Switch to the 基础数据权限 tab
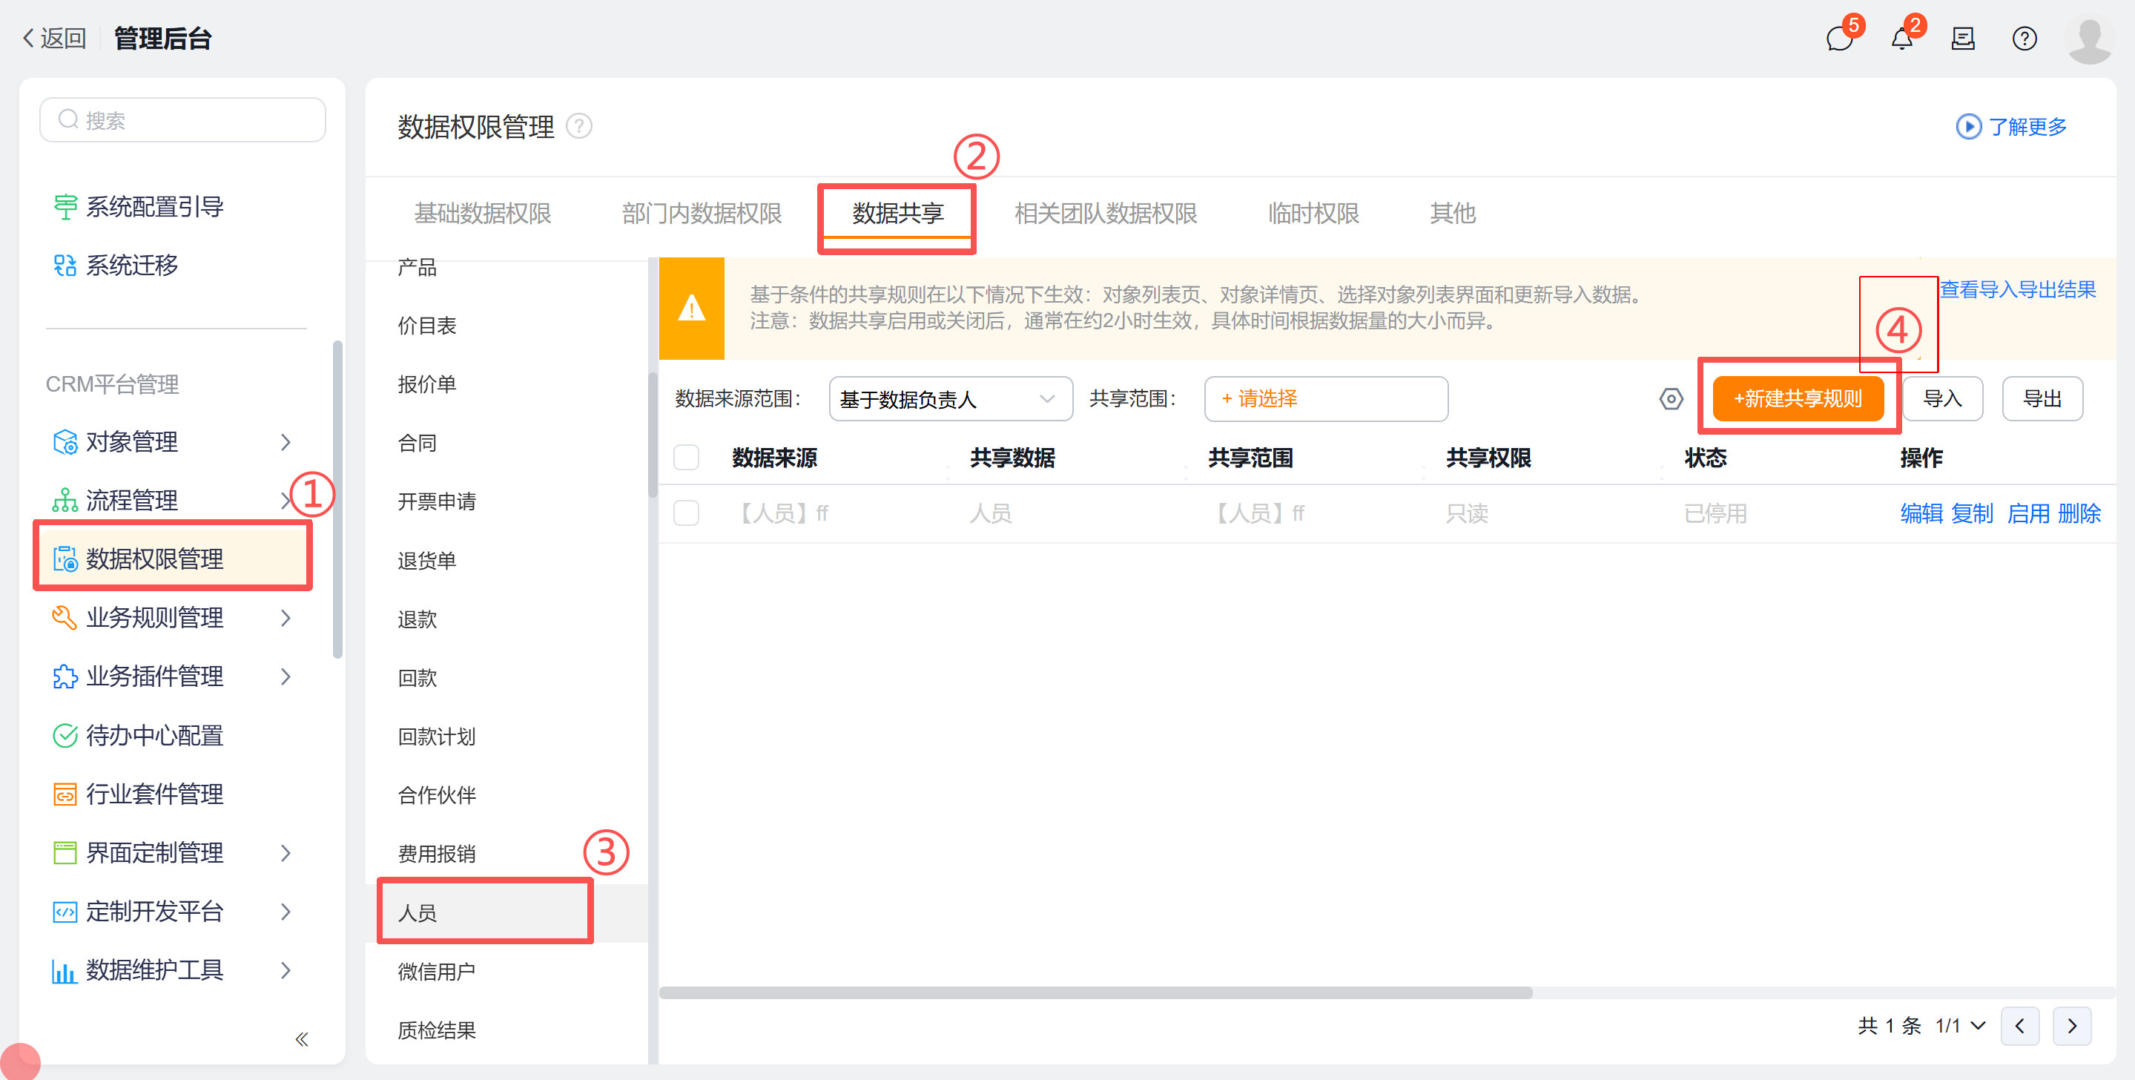The width and height of the screenshot is (2135, 1080). (484, 213)
